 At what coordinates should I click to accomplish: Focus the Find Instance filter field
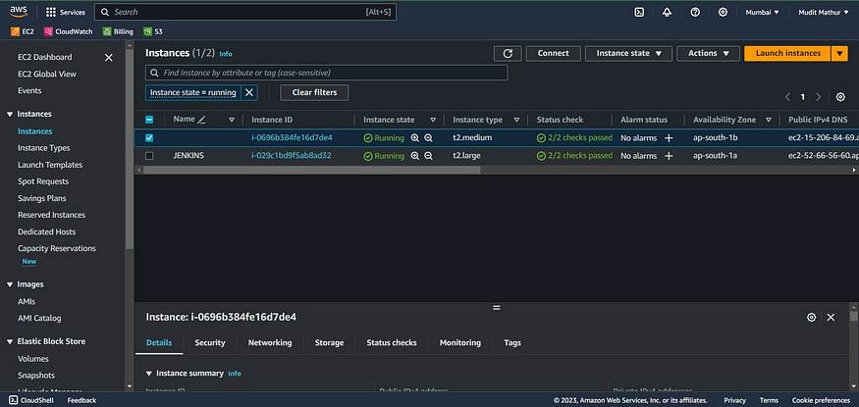[327, 73]
